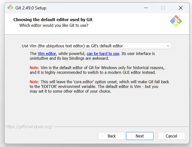192x147 pixels.
Task: Click the 'Choosing the default editor' heading
Action: 53,20
